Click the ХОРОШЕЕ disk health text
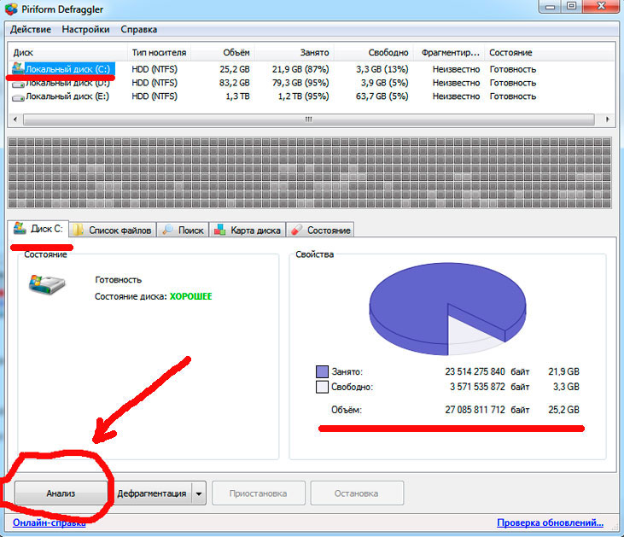The width and height of the screenshot is (624, 537). (191, 296)
